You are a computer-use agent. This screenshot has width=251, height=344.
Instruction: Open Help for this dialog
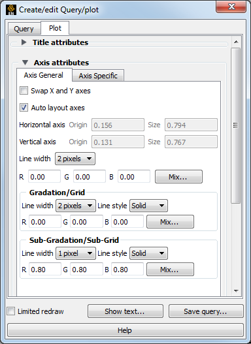coord(125,330)
